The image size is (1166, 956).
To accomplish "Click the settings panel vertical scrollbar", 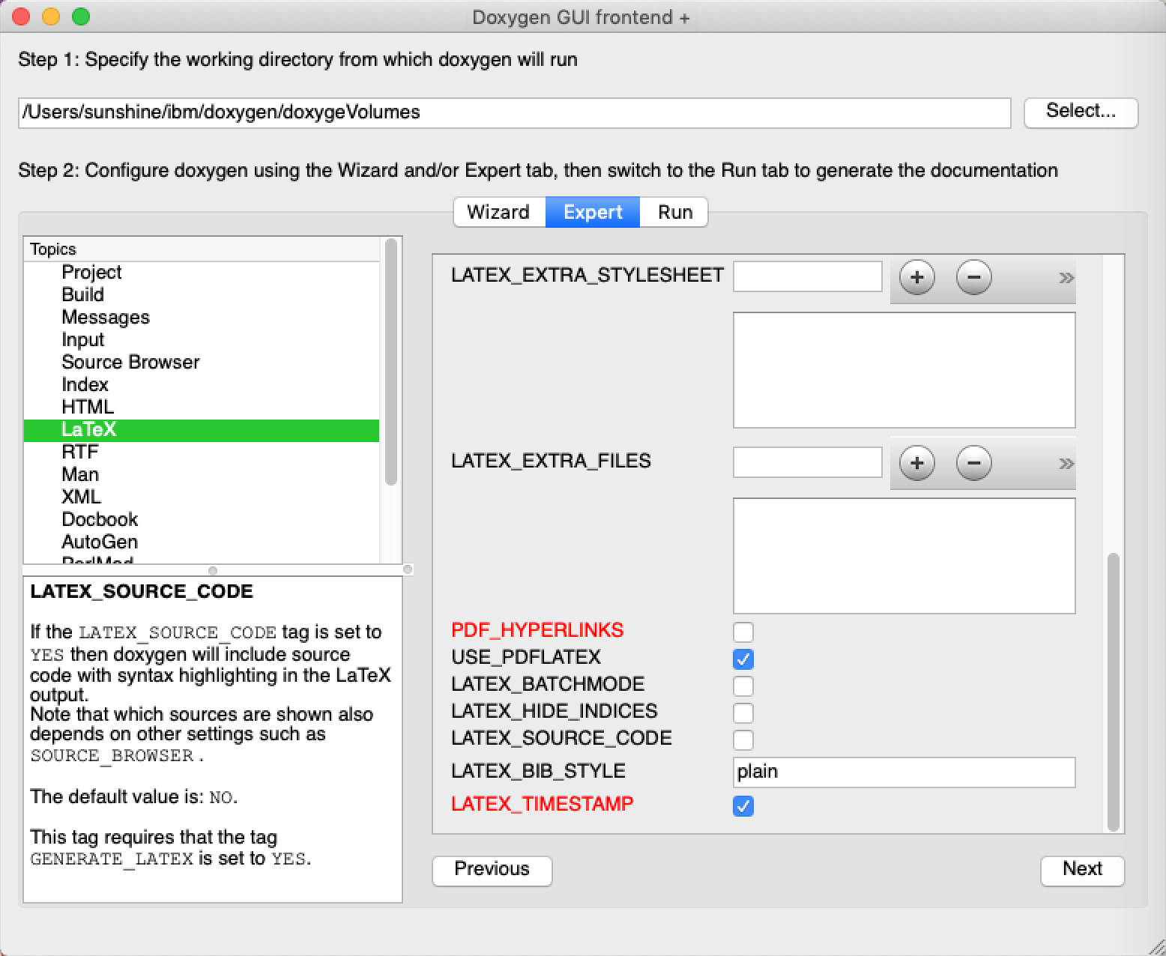I will click(x=1114, y=692).
